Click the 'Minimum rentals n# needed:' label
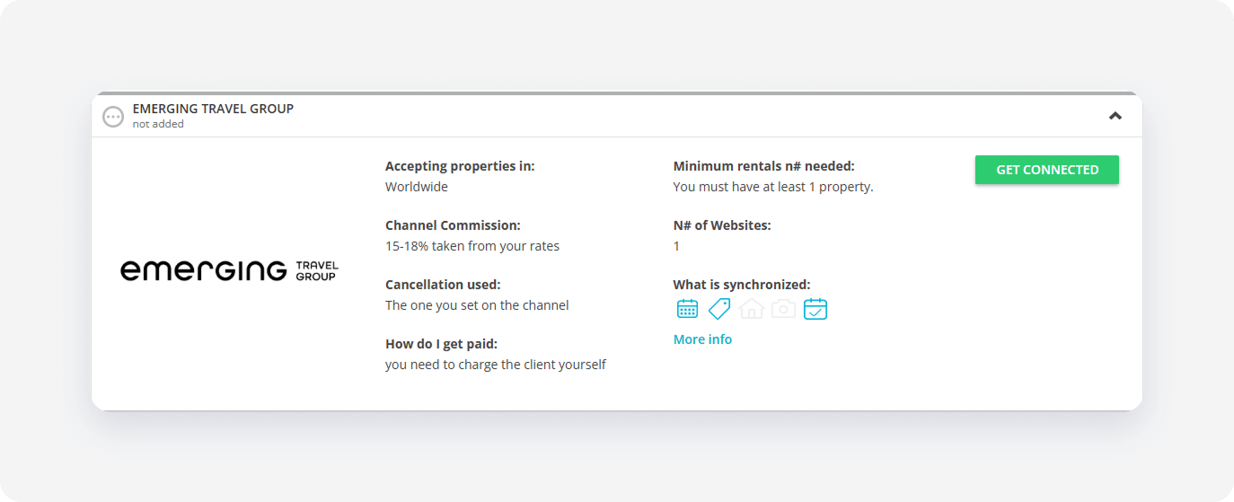The height and width of the screenshot is (502, 1234). point(764,166)
